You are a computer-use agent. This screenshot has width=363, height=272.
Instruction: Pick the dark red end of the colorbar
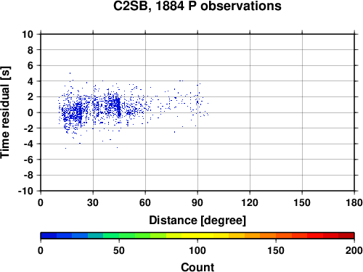[346, 236]
